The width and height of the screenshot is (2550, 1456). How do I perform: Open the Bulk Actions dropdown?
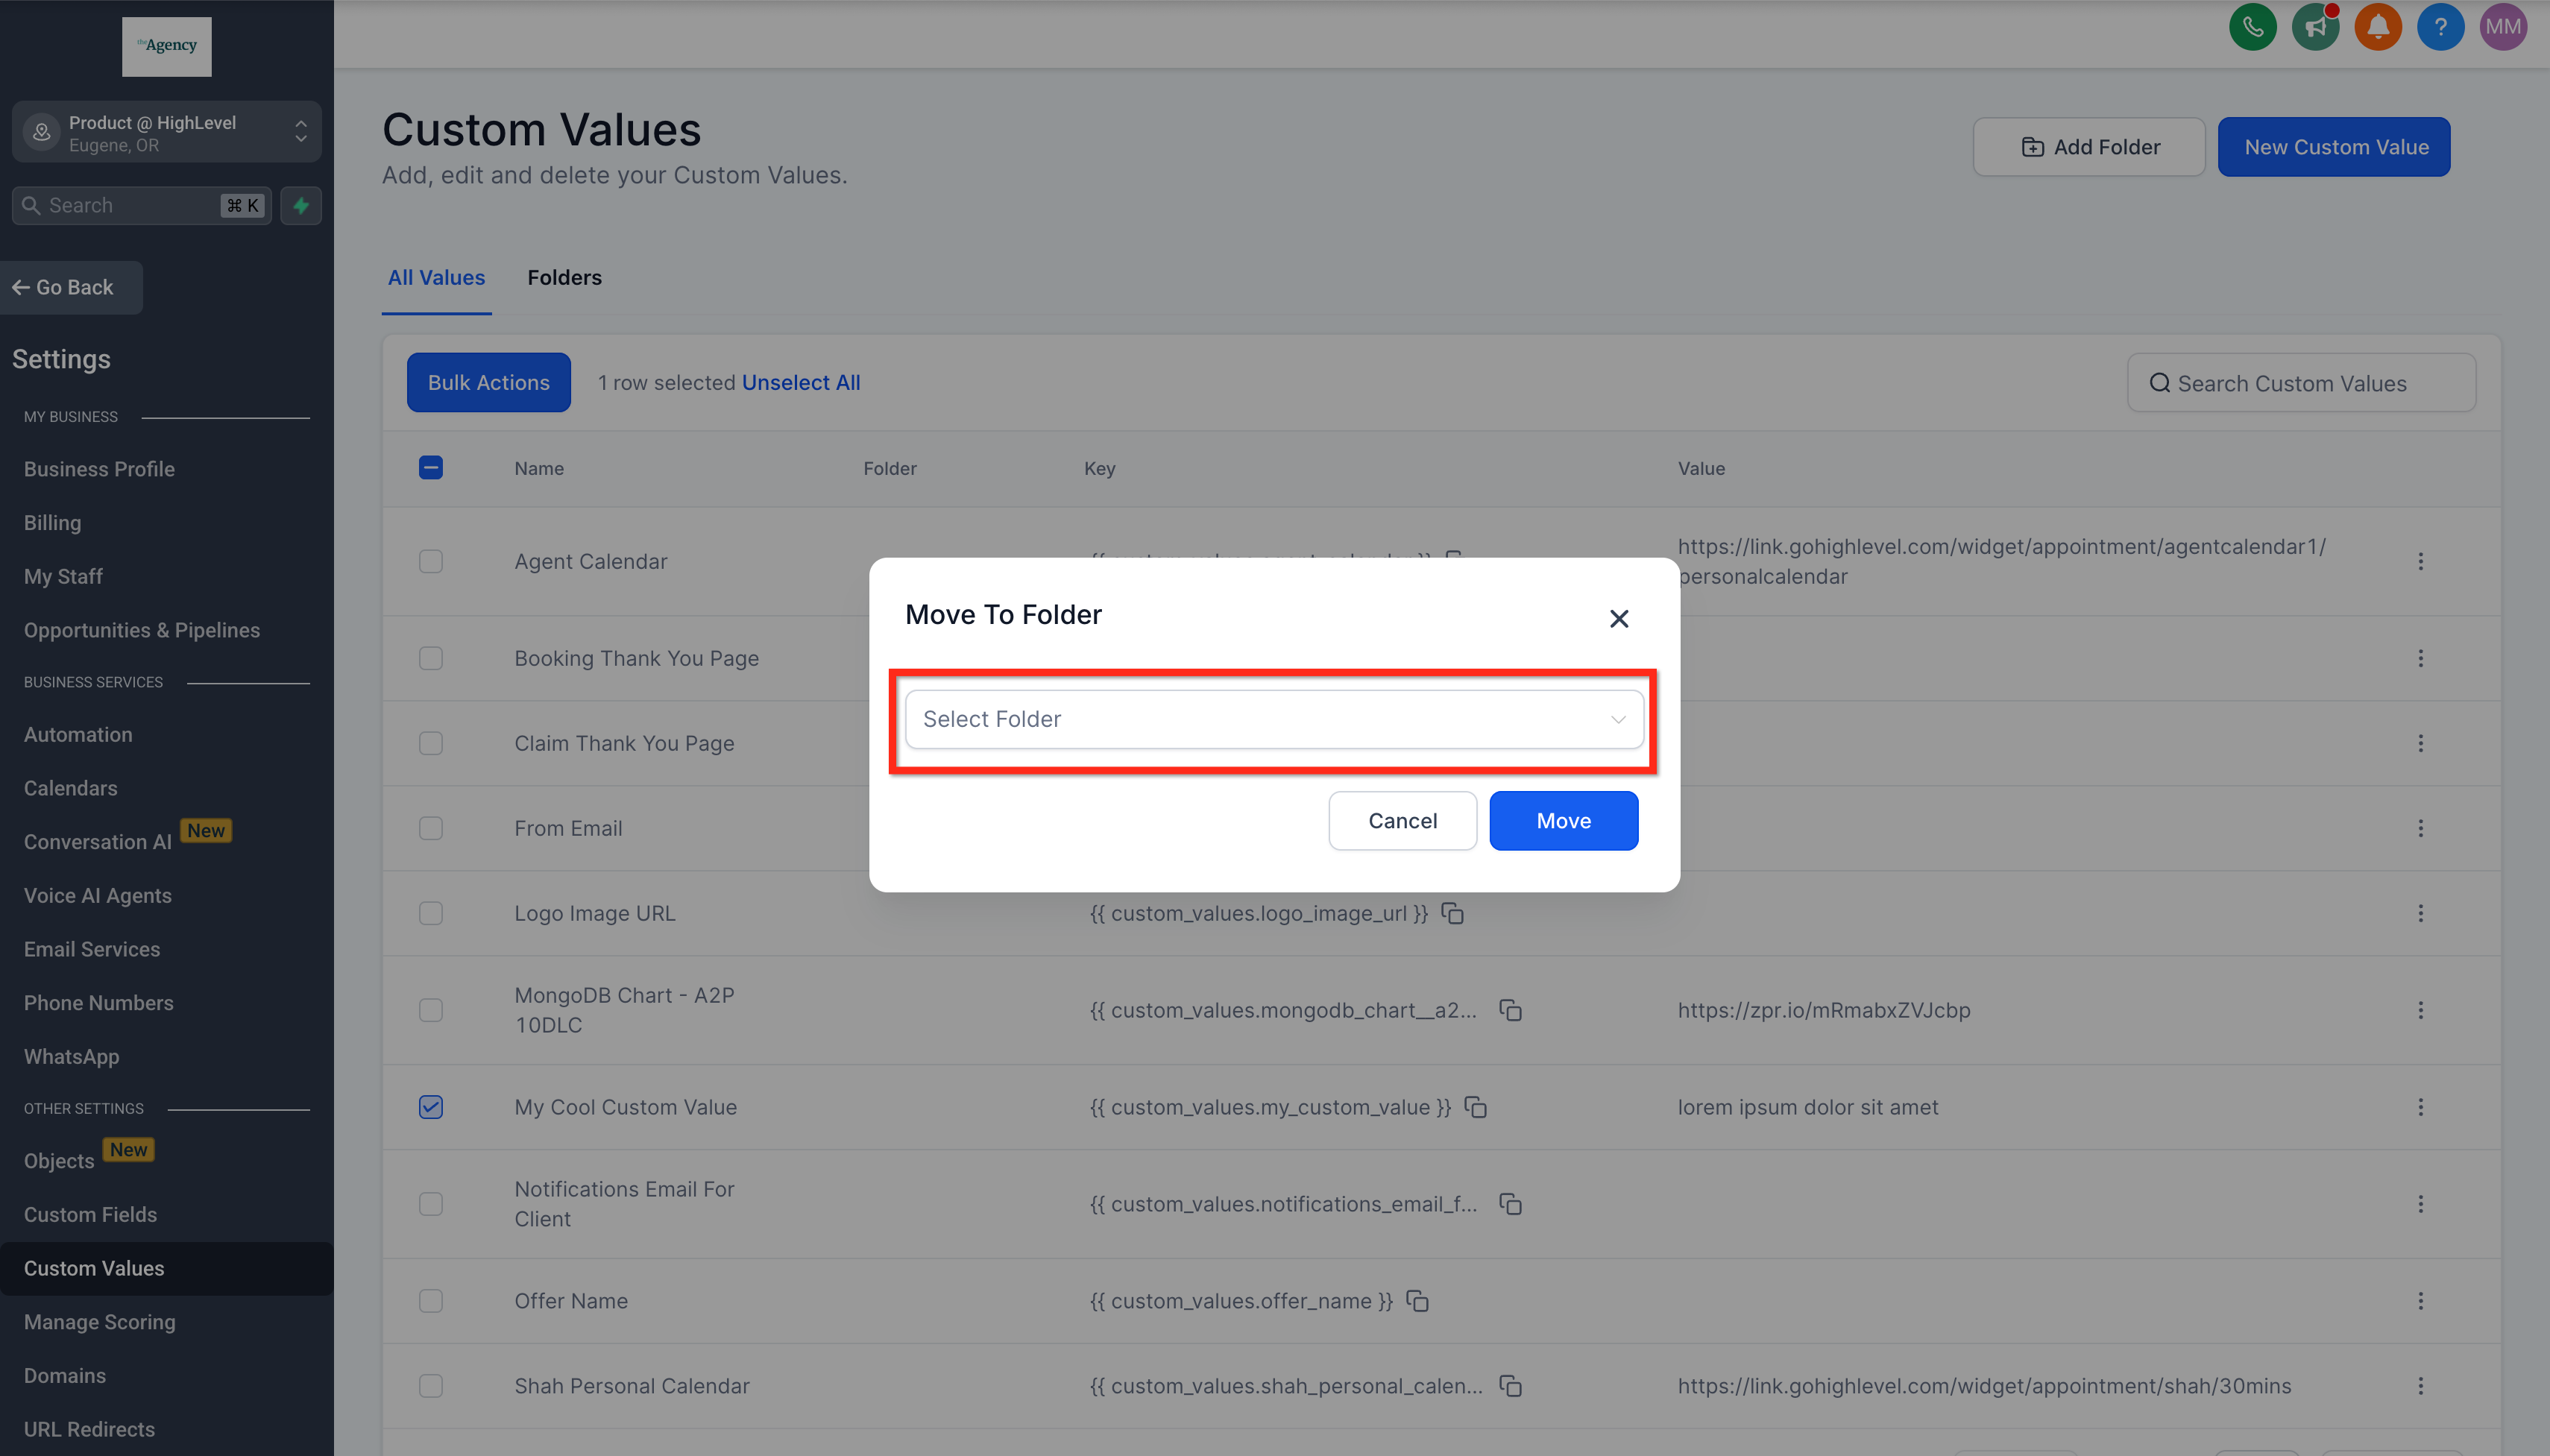[488, 382]
